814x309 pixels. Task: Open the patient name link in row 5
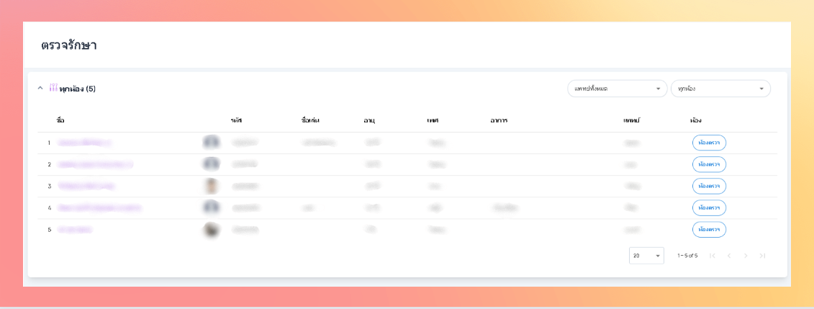(x=75, y=229)
